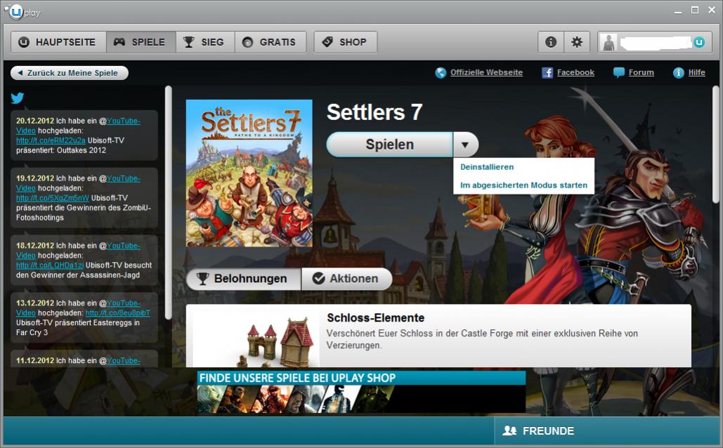Click the Uplay logo in title bar
The width and height of the screenshot is (723, 448).
point(24,11)
